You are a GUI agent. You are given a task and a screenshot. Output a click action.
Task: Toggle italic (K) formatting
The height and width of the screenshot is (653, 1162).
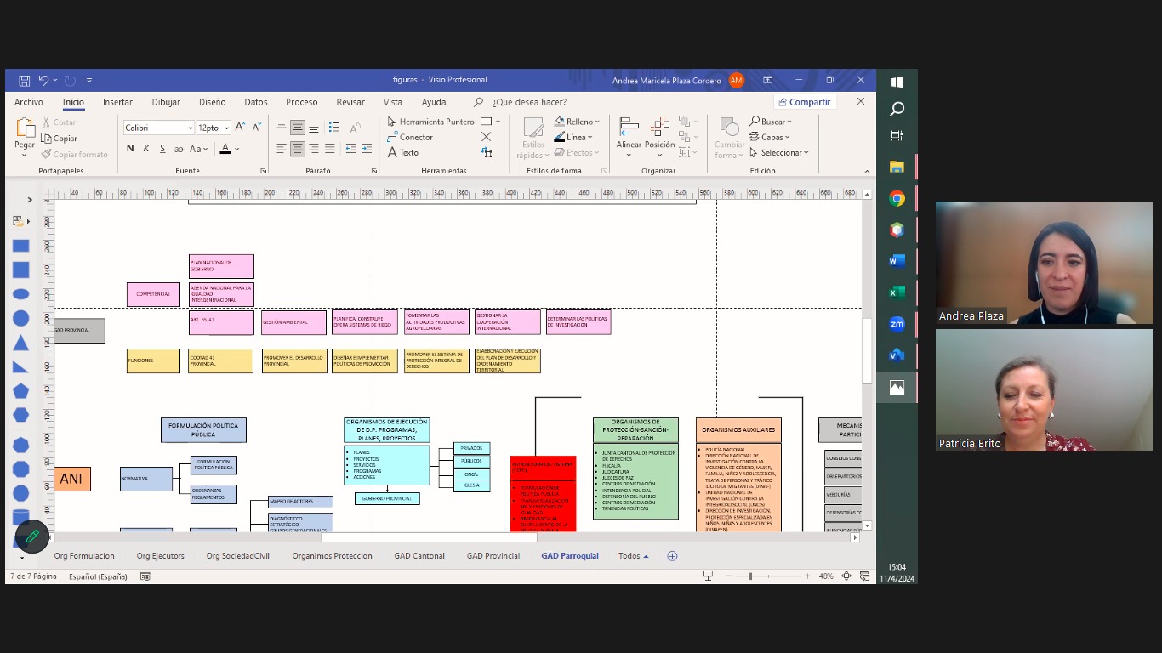146,149
